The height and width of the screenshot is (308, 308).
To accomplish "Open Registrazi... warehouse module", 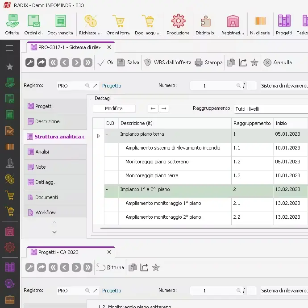I will 233,25.
